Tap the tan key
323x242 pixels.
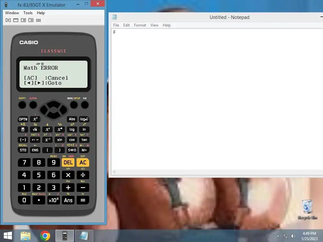(84, 140)
